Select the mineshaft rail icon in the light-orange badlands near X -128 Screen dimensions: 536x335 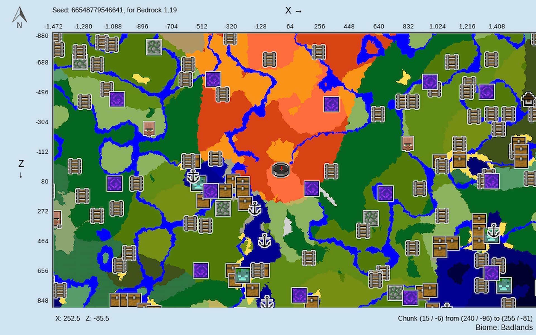(x=269, y=59)
